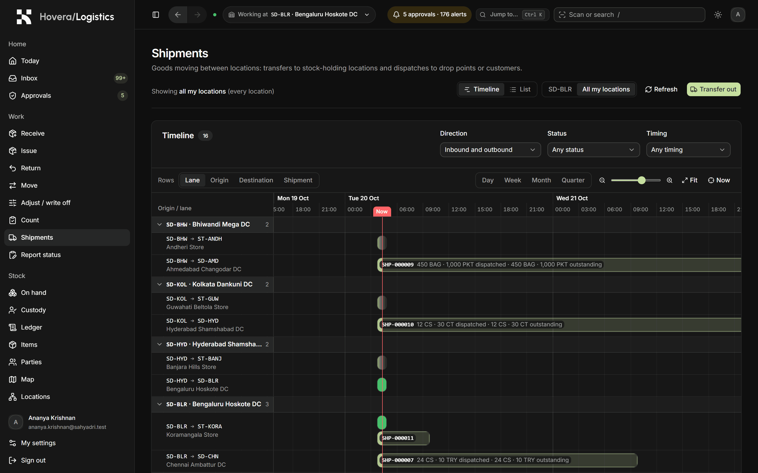Set the timeline scale to Day
This screenshot has width=758, height=473.
(x=488, y=180)
